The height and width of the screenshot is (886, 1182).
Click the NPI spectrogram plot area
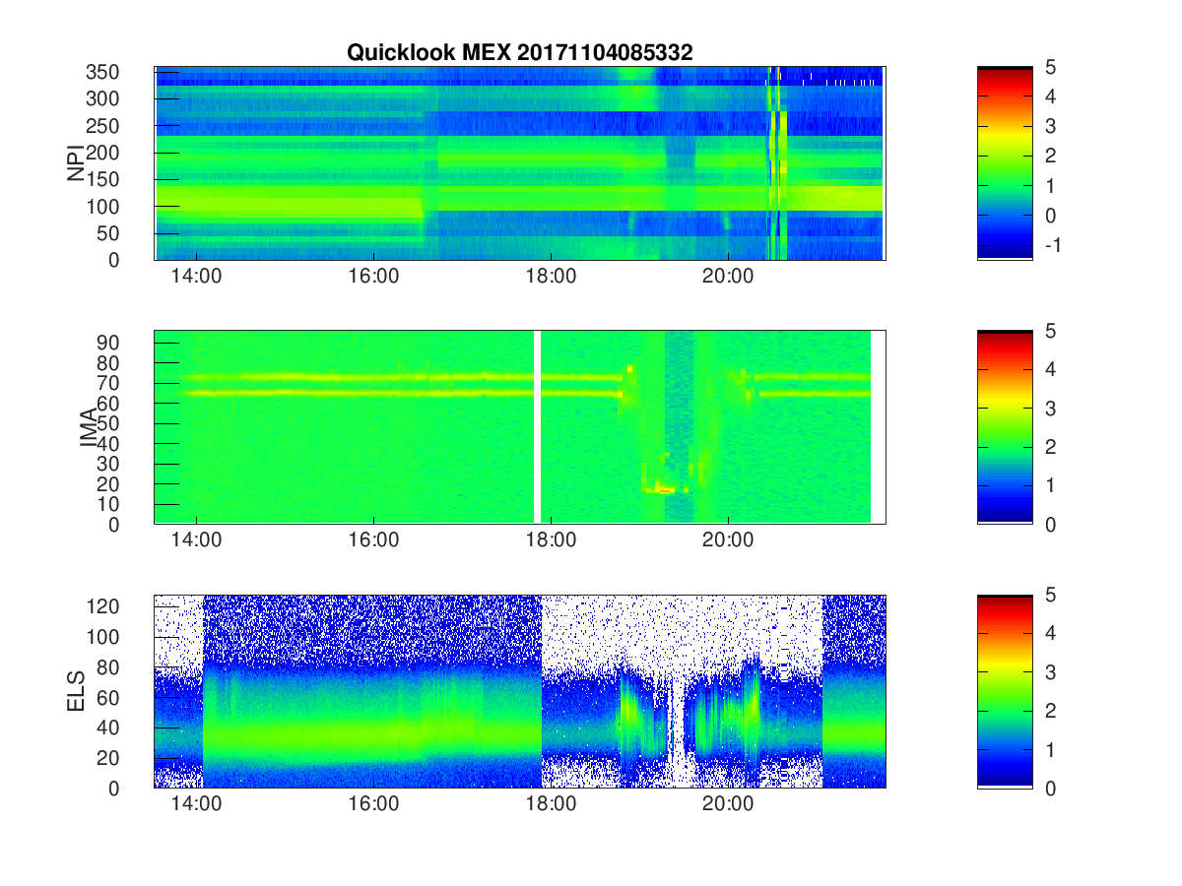[519, 163]
